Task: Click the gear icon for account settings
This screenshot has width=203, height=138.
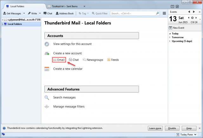Action: pyautogui.click(x=47, y=44)
